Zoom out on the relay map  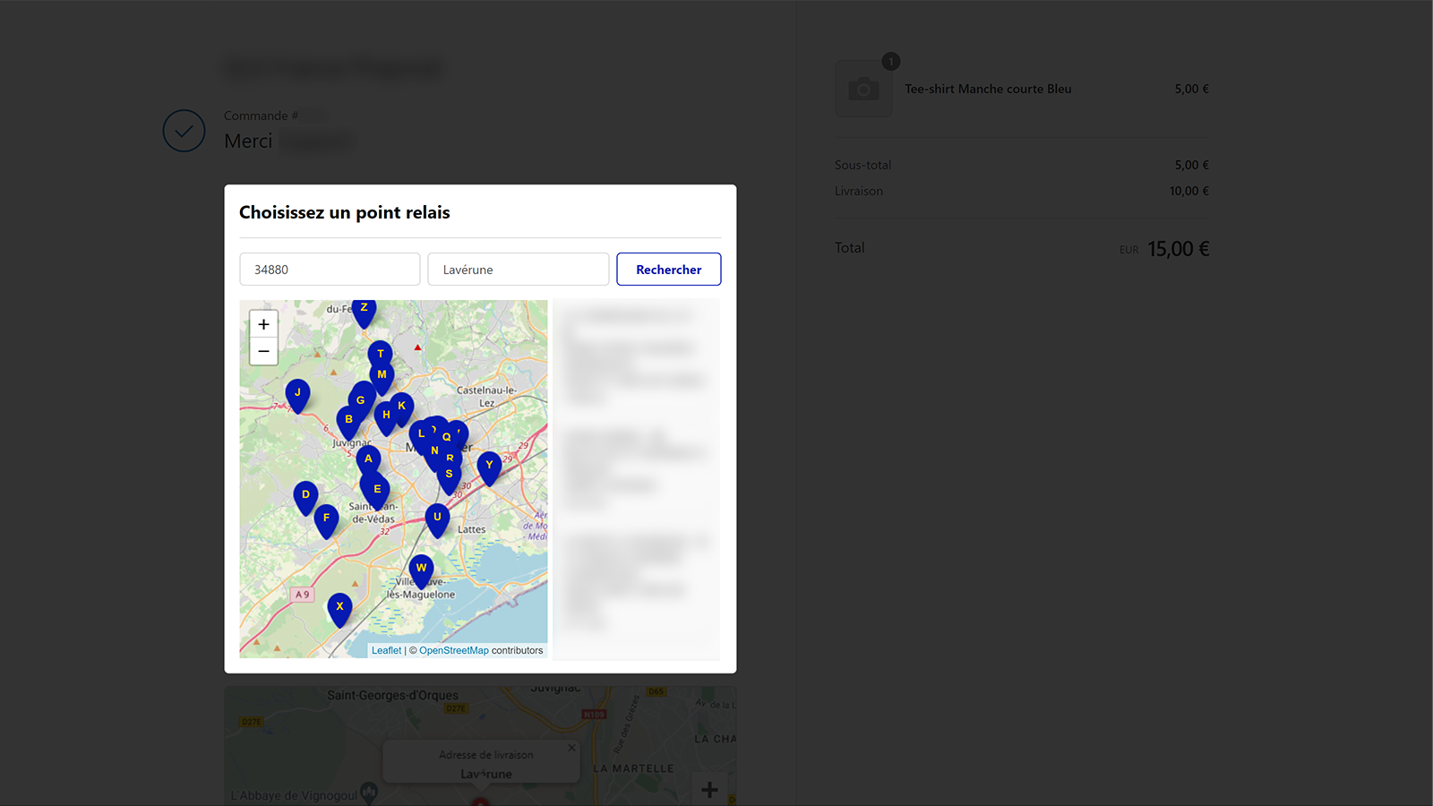[263, 351]
